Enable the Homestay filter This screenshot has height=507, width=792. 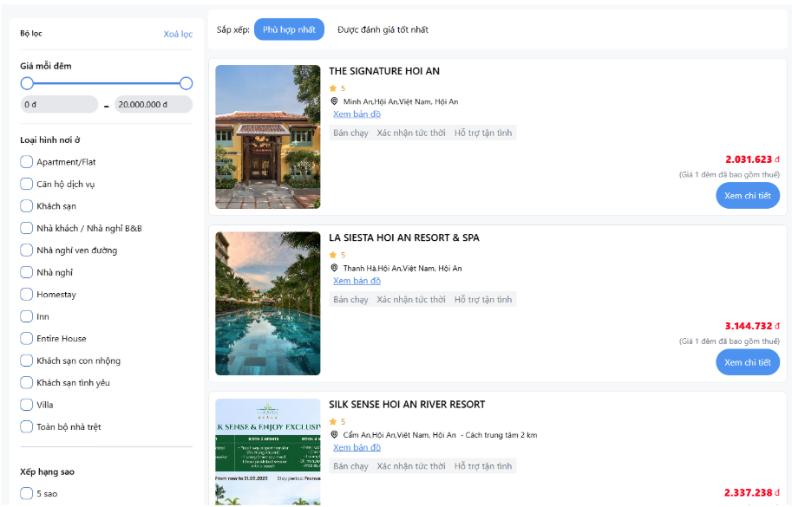point(26,294)
